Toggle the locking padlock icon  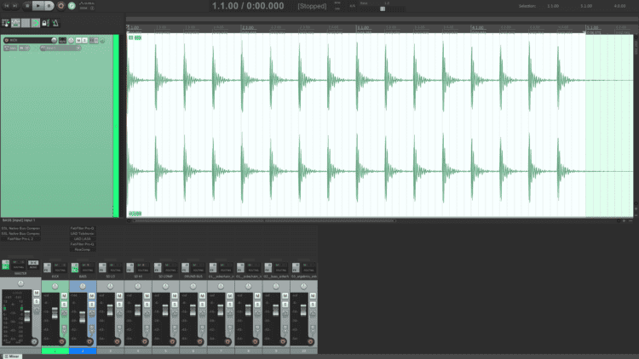tap(45, 23)
